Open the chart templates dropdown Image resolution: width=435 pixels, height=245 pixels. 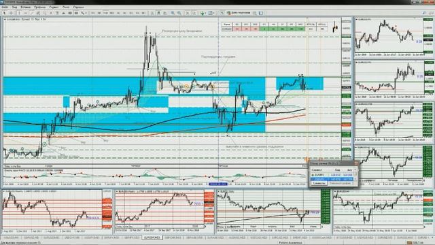click(x=211, y=13)
